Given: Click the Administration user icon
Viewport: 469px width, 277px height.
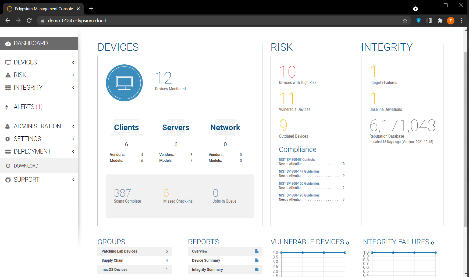Looking at the screenshot, I should [8, 126].
